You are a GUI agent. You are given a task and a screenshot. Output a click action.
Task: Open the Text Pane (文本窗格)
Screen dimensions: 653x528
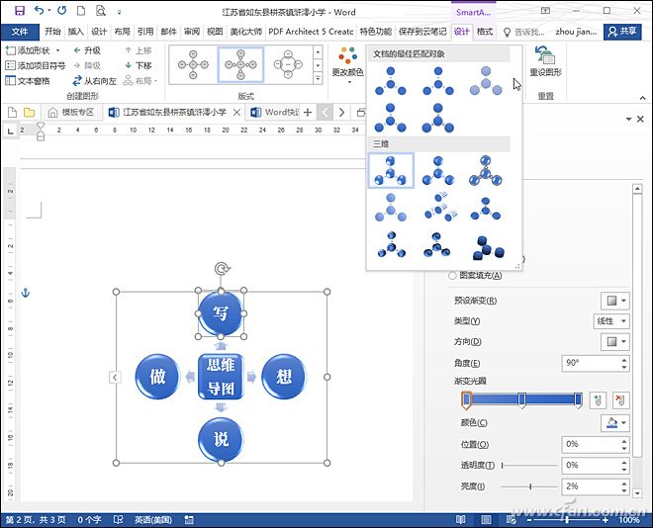pos(28,81)
